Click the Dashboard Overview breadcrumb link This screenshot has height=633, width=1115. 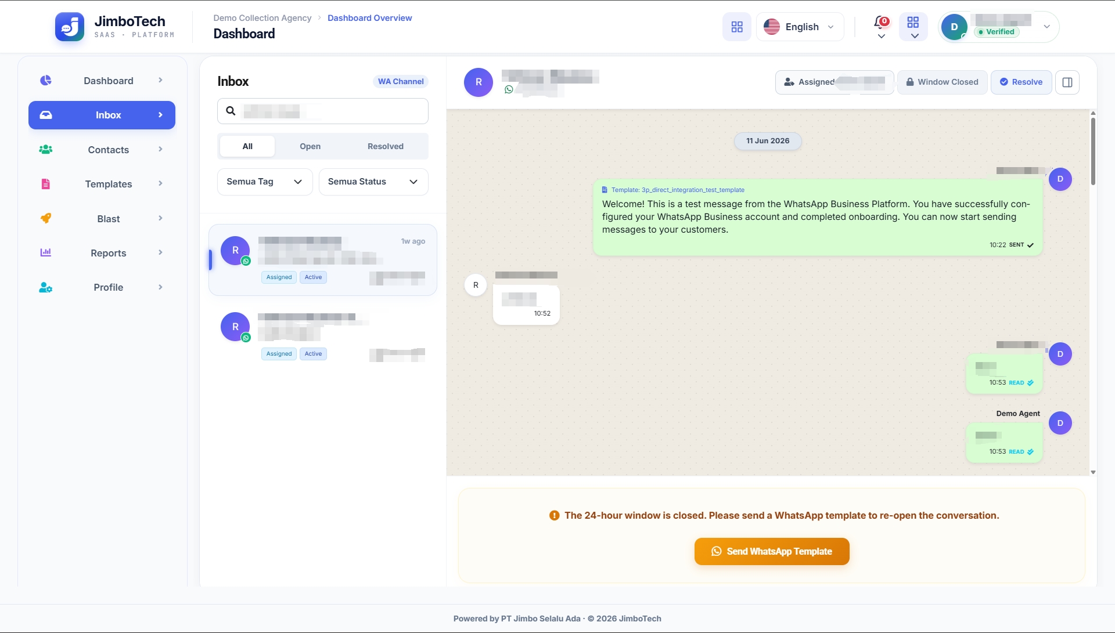370,18
